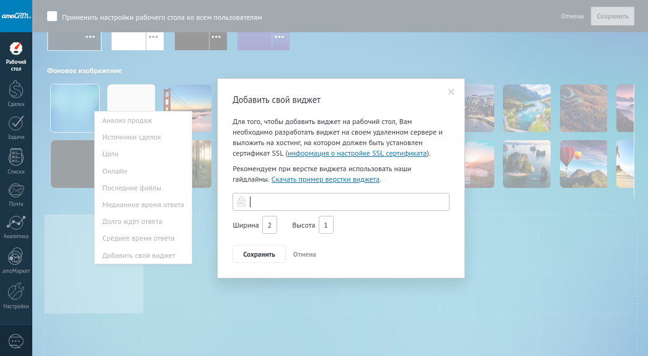Open the Аналитика chart icon

[16, 226]
